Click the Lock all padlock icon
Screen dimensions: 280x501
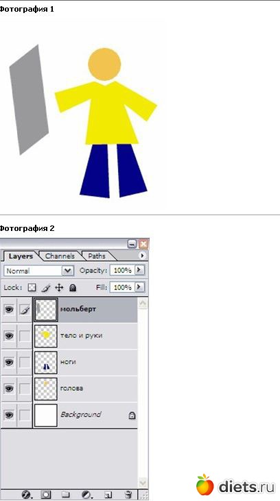tap(73, 288)
